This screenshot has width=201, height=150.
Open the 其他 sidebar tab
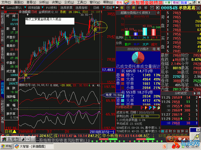[x=2, y=121]
